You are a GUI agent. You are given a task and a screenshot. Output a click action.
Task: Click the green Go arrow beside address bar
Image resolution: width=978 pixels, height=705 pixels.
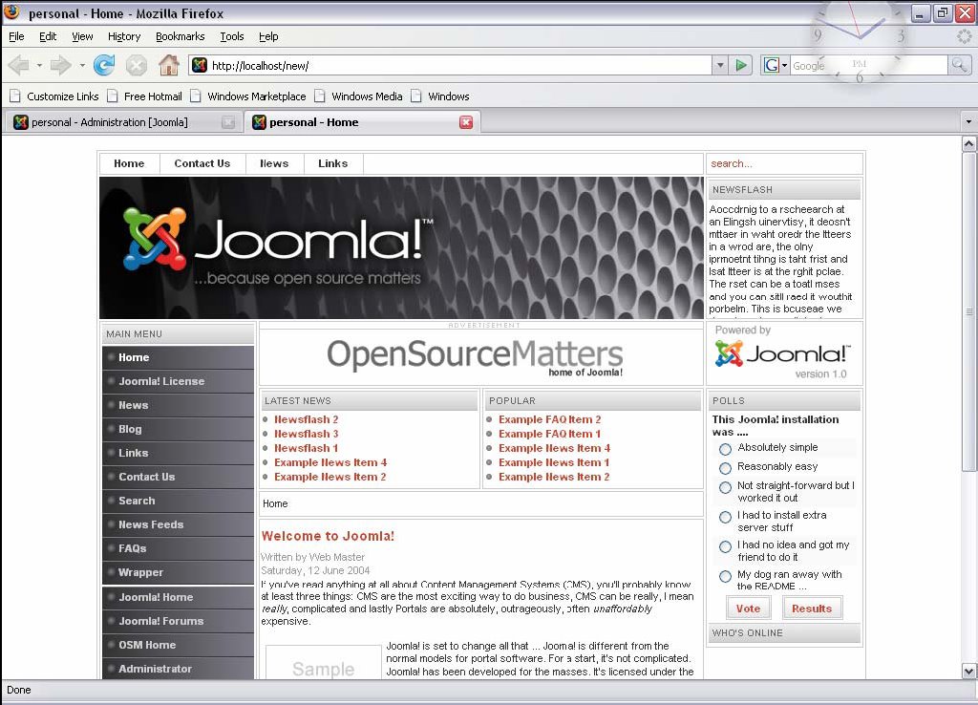pyautogui.click(x=741, y=65)
